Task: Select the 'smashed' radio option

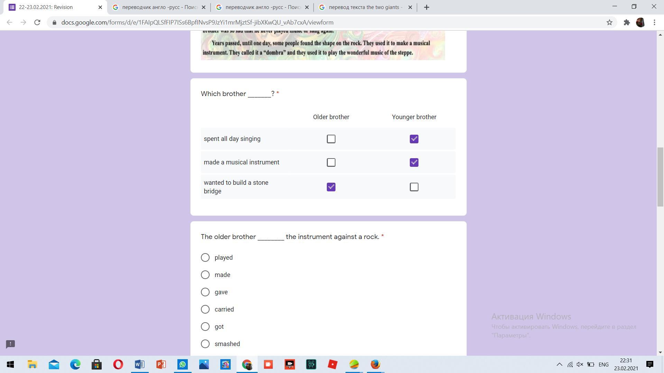Action: (x=205, y=344)
